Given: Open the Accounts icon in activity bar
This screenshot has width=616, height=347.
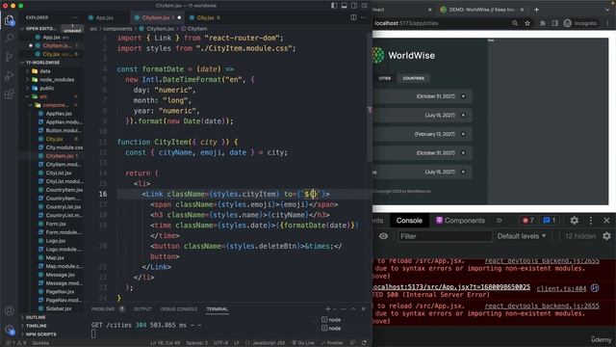Looking at the screenshot, I should (x=9, y=310).
